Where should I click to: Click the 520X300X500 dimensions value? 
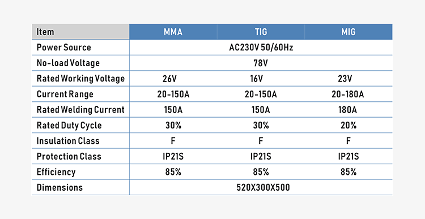click(x=263, y=188)
